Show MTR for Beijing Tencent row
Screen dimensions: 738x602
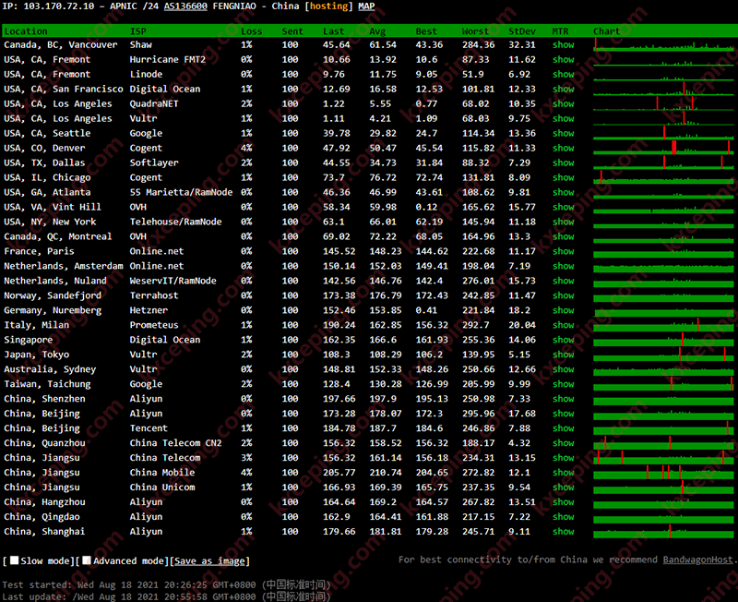click(564, 428)
